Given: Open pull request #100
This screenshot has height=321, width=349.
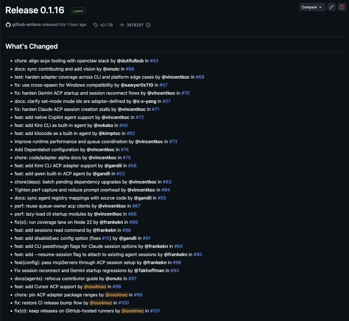Looking at the screenshot, I should coord(124,303).
